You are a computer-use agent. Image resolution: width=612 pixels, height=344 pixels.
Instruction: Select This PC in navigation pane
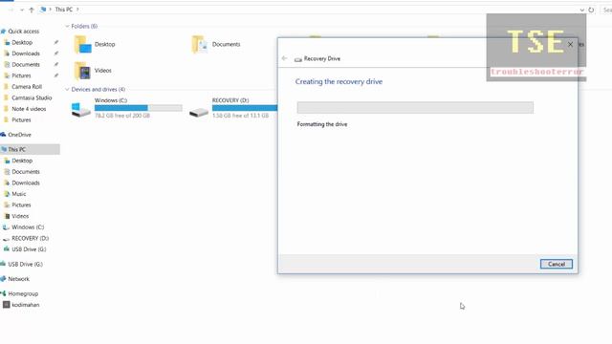(30, 149)
